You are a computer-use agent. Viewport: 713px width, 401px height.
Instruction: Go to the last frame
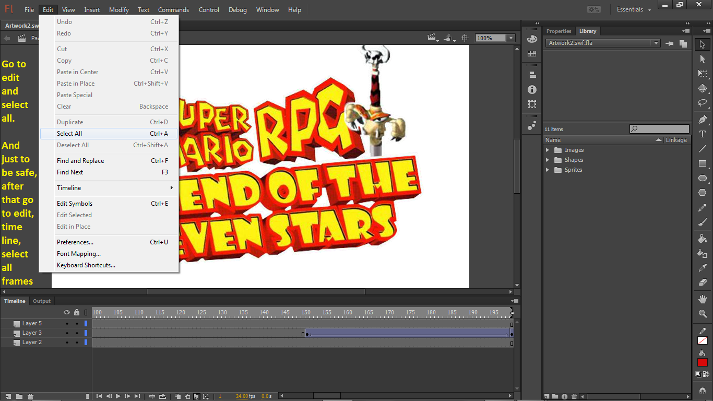[x=137, y=396]
